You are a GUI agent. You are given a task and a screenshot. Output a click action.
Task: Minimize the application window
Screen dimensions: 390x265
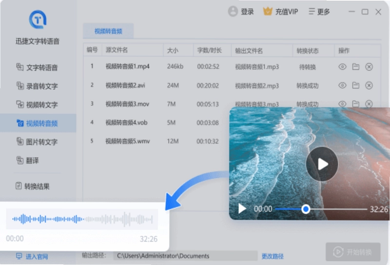click(351, 12)
